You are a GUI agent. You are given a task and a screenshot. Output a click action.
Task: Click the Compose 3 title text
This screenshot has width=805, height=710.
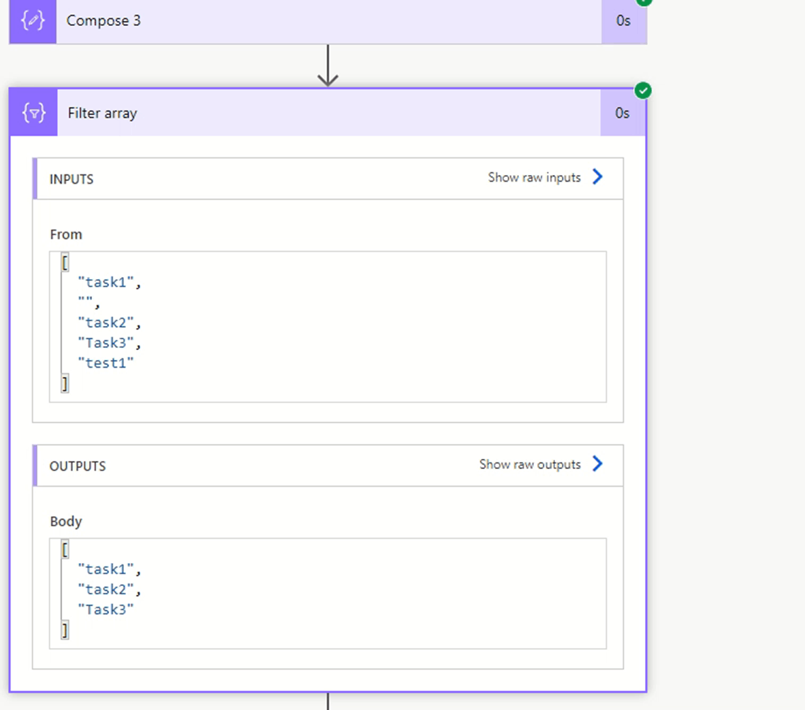coord(103,21)
